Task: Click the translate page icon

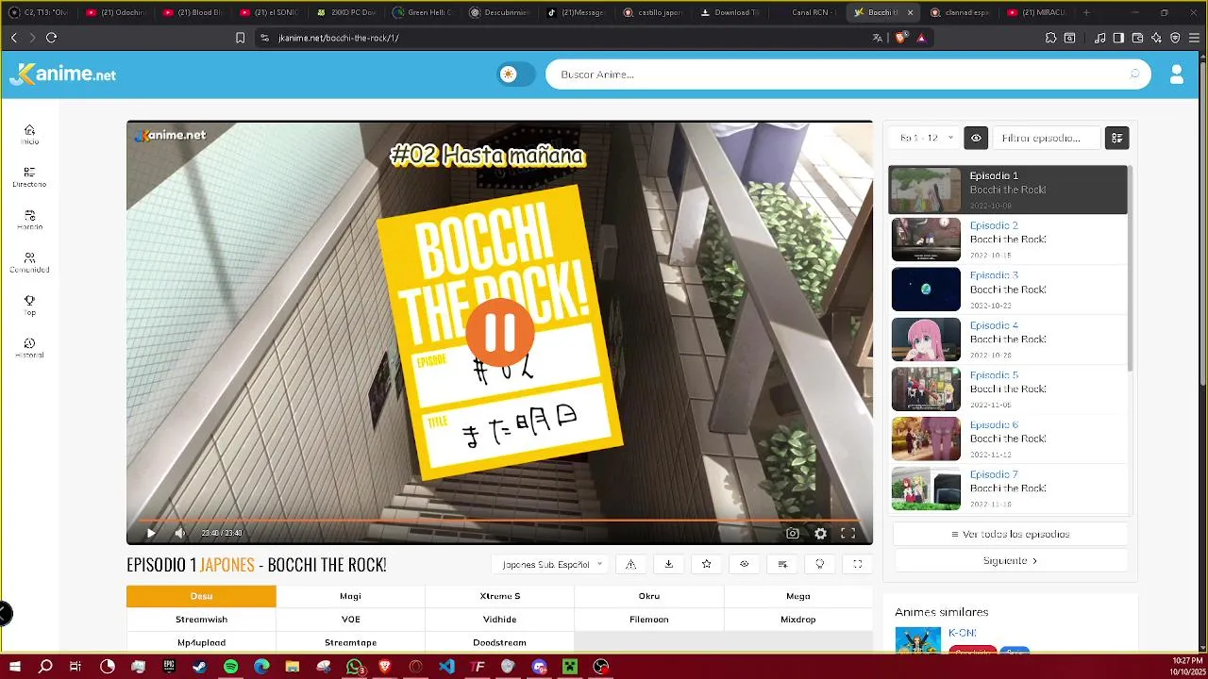Action: 878,38
